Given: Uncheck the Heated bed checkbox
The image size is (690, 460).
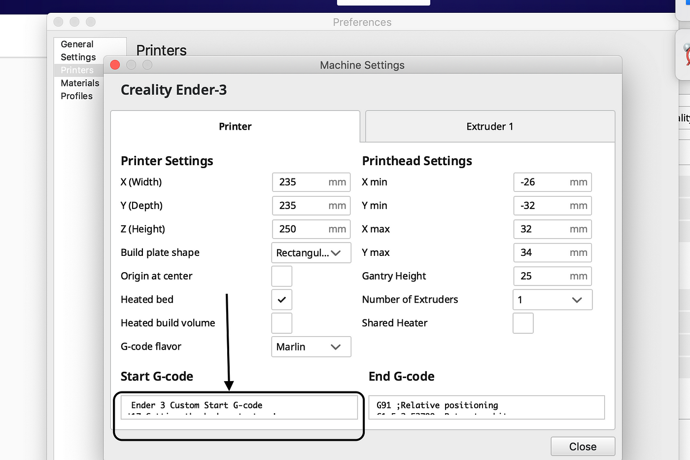Looking at the screenshot, I should (282, 299).
